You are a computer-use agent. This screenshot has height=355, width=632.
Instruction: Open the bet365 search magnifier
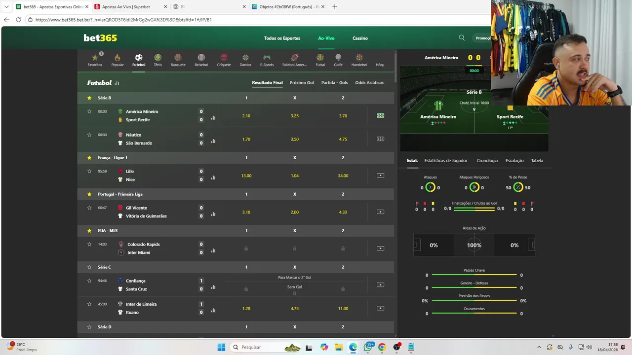point(462,37)
